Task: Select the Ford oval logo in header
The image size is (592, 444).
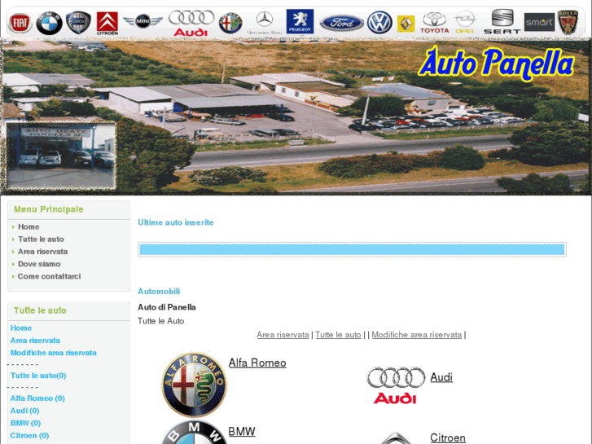Action: click(x=341, y=23)
